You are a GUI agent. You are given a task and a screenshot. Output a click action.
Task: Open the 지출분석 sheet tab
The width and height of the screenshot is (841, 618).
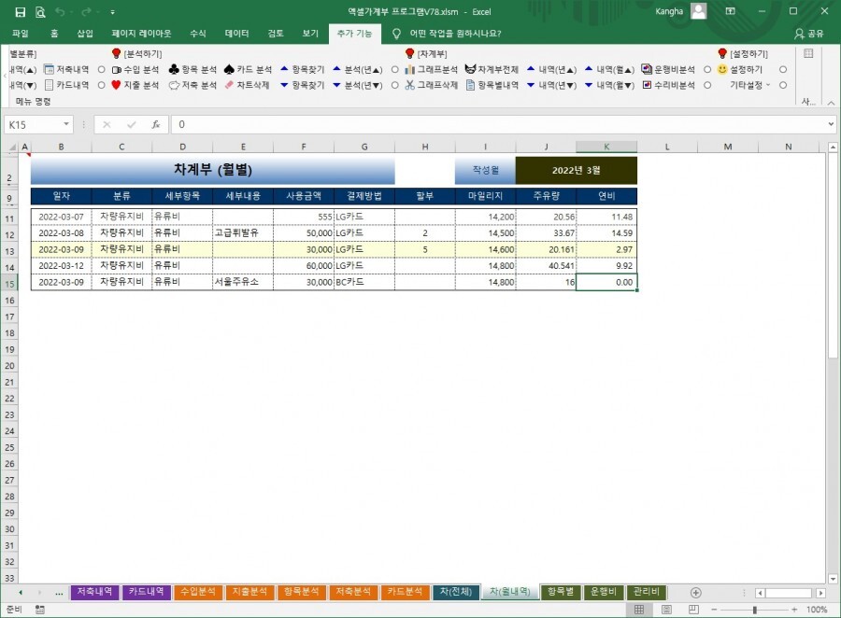click(x=249, y=592)
